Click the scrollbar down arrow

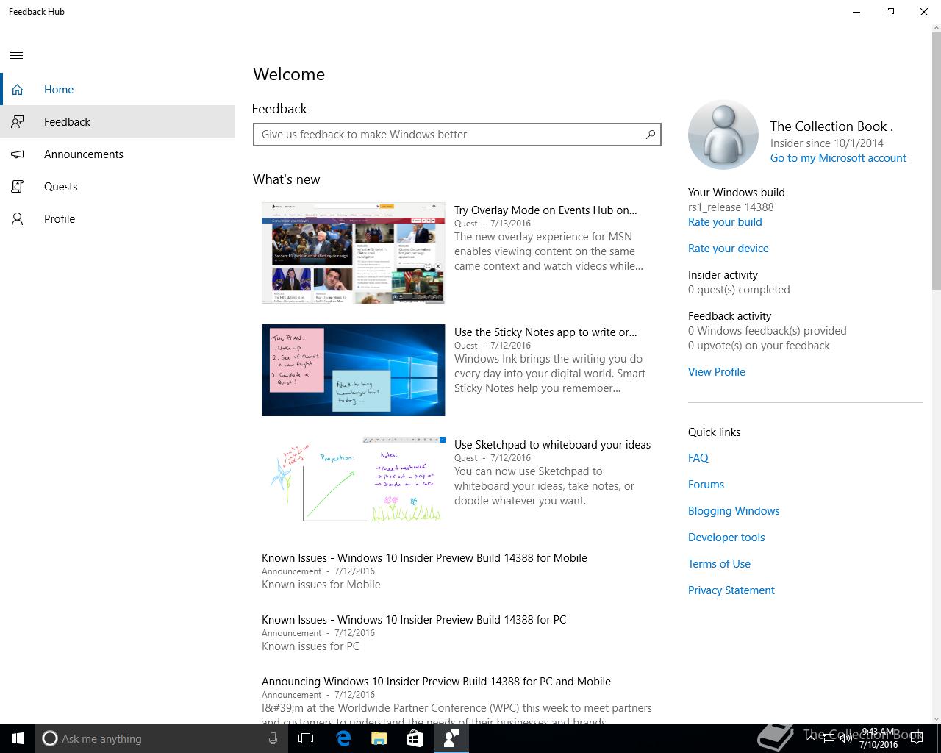pos(937,718)
